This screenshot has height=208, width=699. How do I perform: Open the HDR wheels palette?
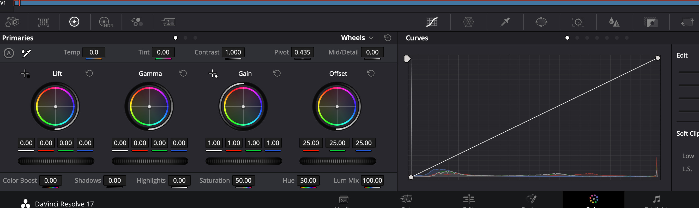click(x=106, y=22)
